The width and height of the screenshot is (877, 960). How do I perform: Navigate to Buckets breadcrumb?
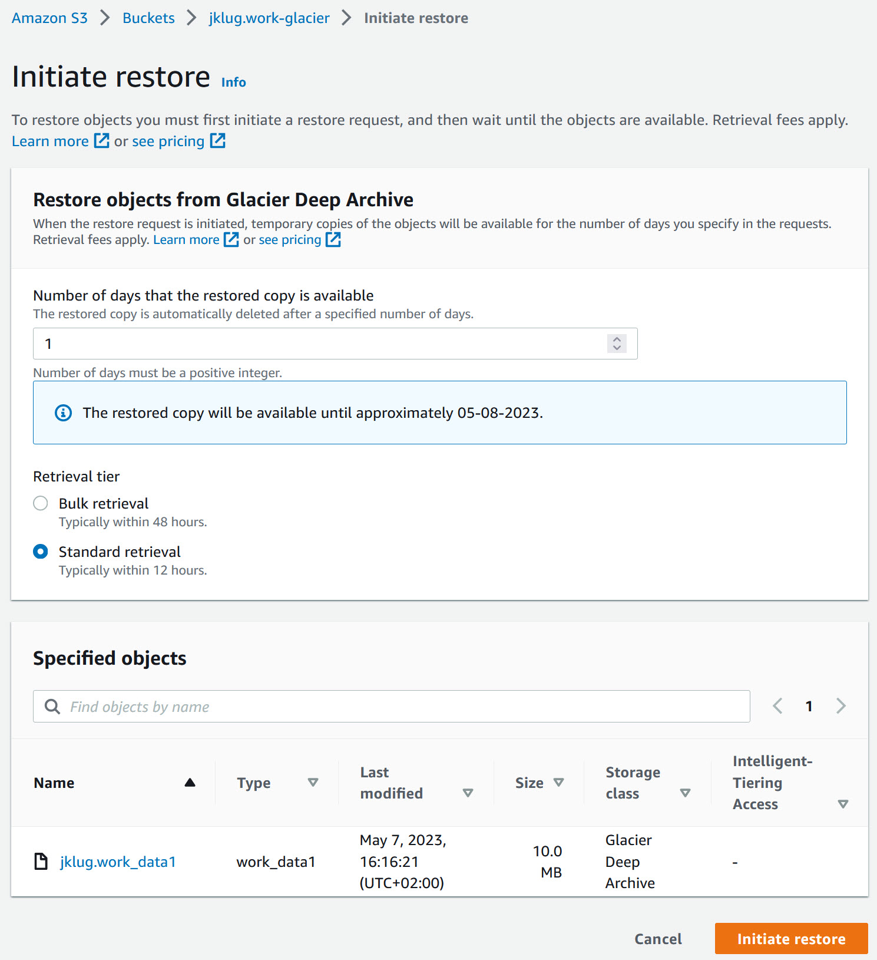tap(148, 18)
